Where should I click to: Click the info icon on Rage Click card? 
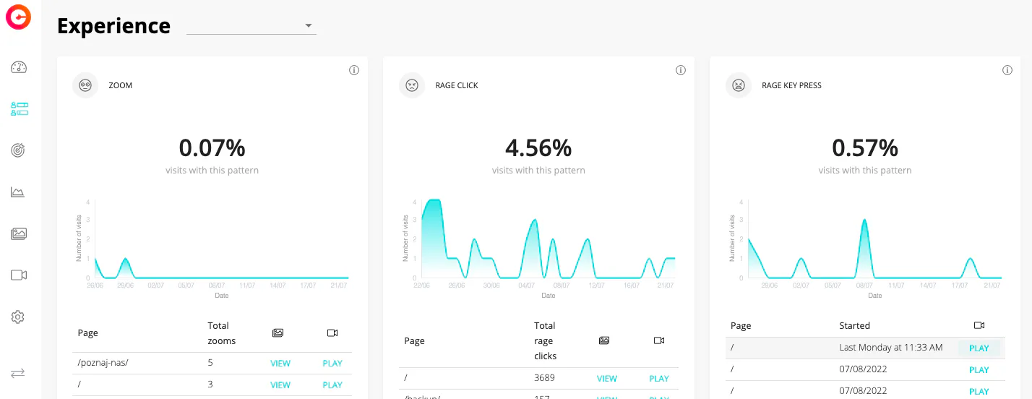[x=681, y=70]
